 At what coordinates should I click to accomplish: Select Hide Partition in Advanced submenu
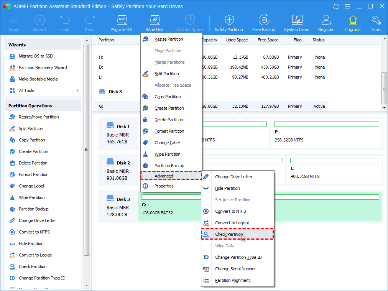[238, 188]
